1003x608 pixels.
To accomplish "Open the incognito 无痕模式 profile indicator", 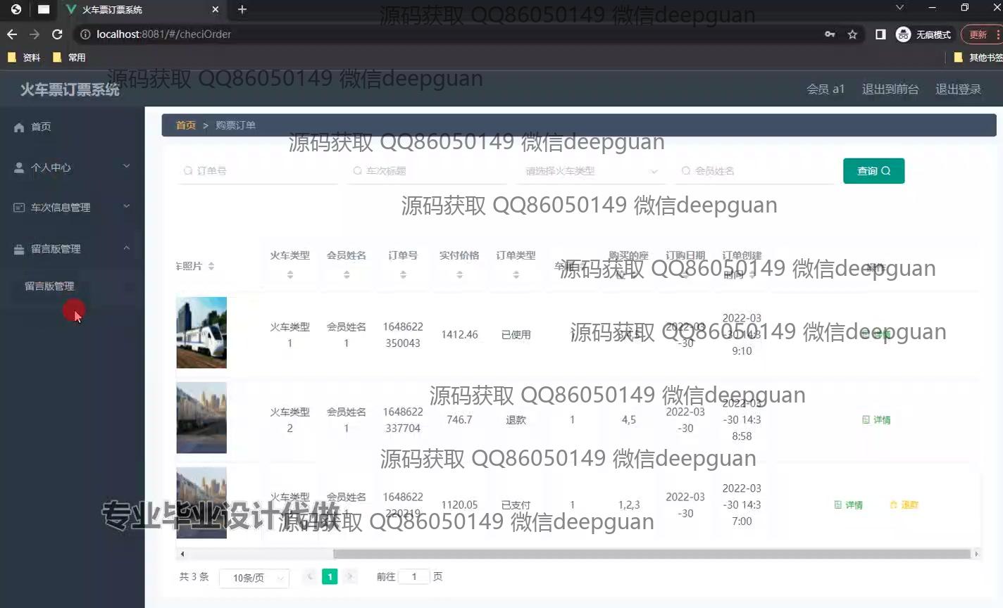I will [923, 34].
